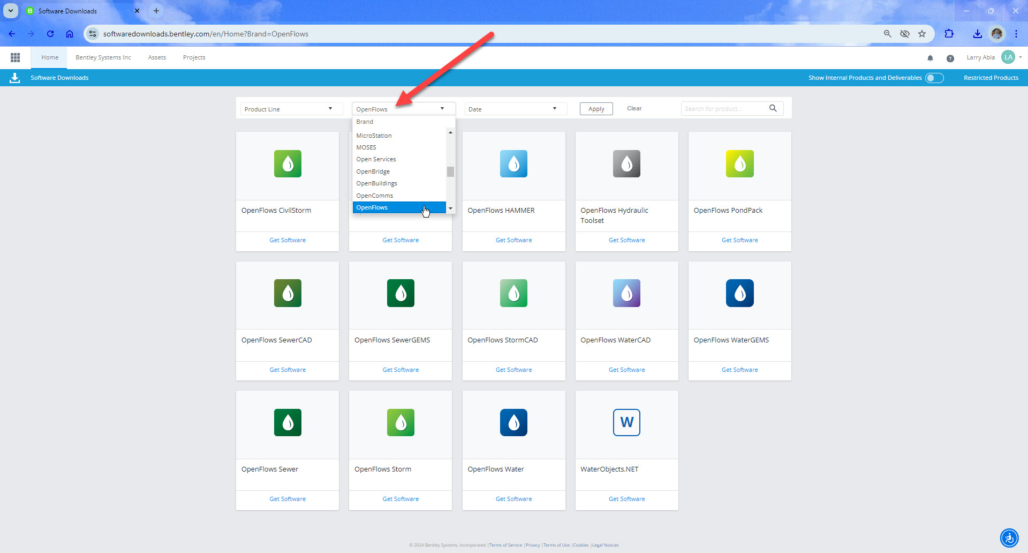Image resolution: width=1028 pixels, height=553 pixels.
Task: Click the OpenFlows StormCAD product icon
Action: point(513,293)
